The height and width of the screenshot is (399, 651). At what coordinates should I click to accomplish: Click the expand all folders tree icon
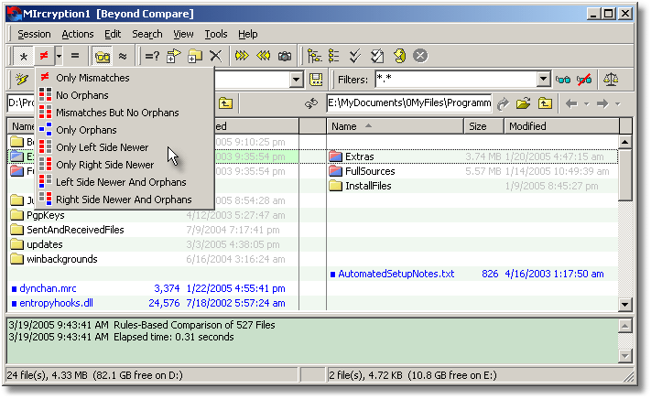tap(314, 56)
